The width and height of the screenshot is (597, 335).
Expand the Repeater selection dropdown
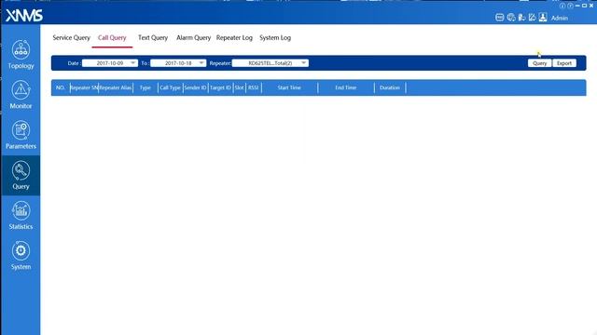pyautogui.click(x=304, y=63)
